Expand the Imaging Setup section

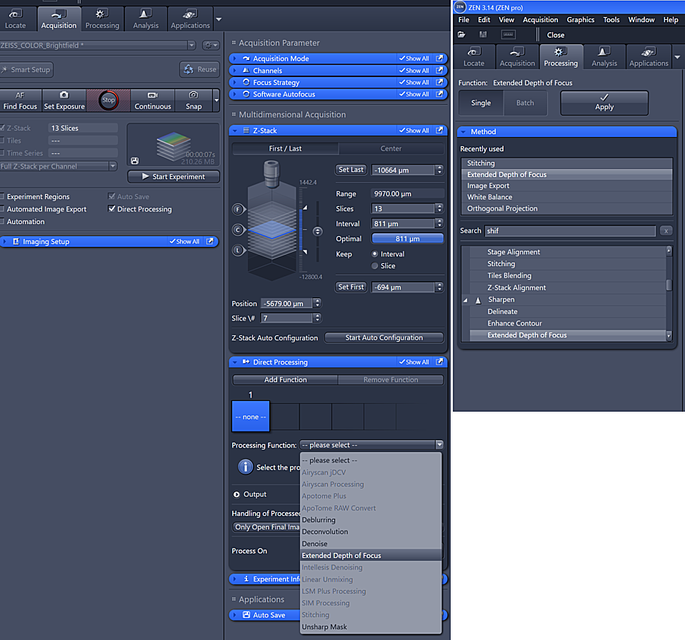pyautogui.click(x=5, y=241)
